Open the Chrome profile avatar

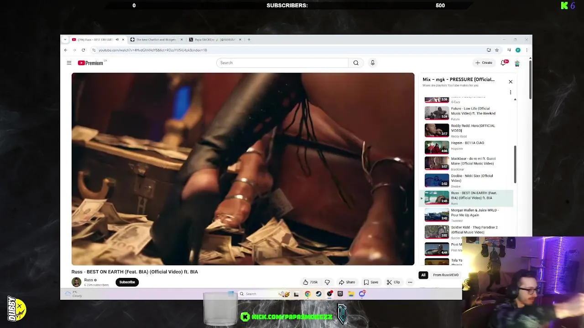coord(518,50)
